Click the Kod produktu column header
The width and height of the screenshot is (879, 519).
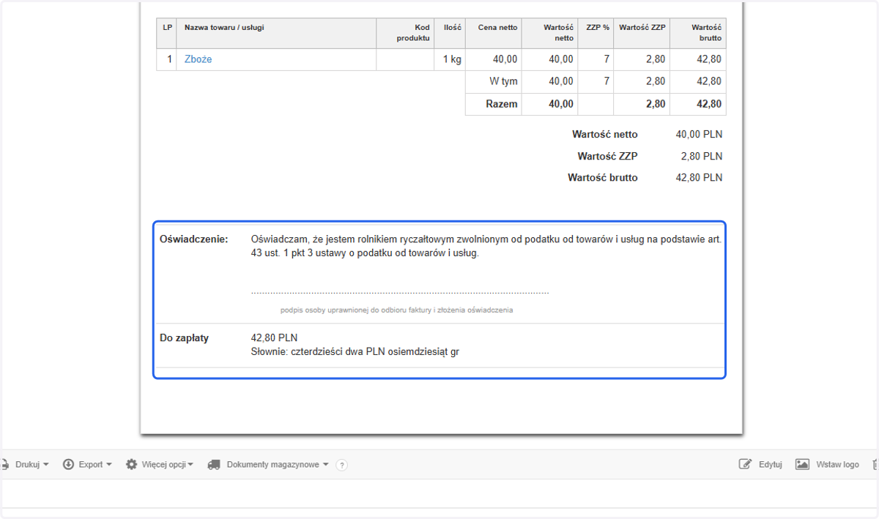pyautogui.click(x=405, y=33)
